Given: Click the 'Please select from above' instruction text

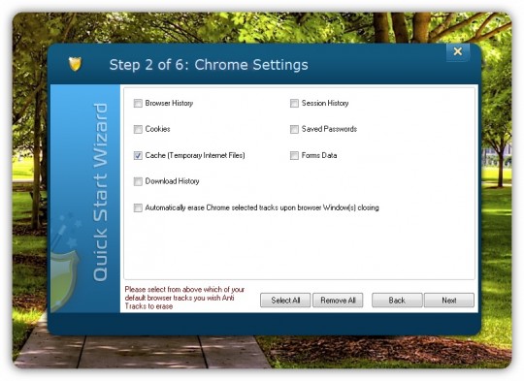Looking at the screenshot, I should (x=184, y=298).
